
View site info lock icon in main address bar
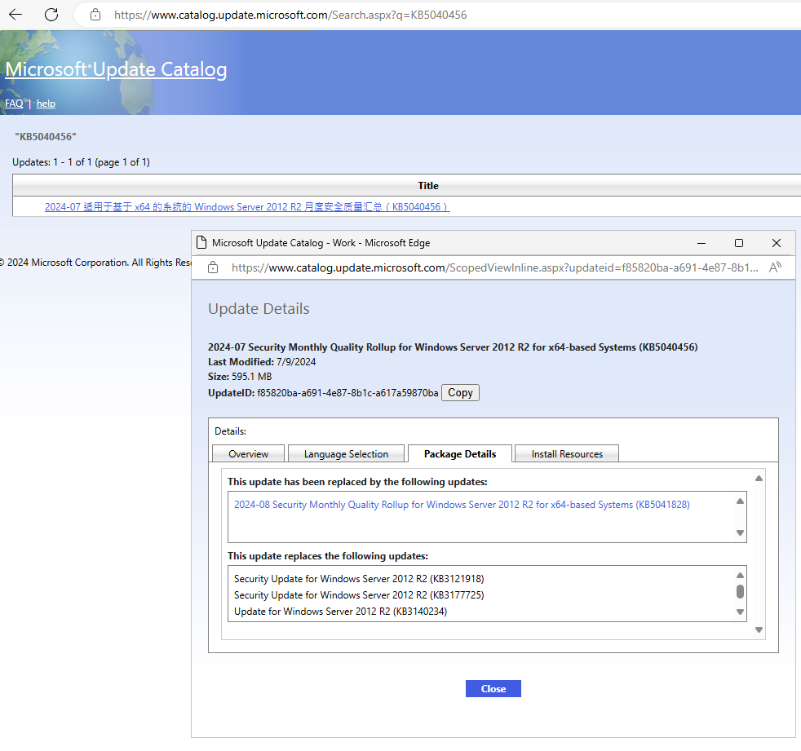tap(95, 15)
